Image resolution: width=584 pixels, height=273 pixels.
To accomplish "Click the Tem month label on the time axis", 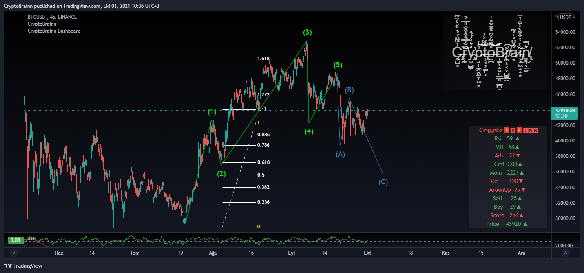I will pyautogui.click(x=135, y=253).
